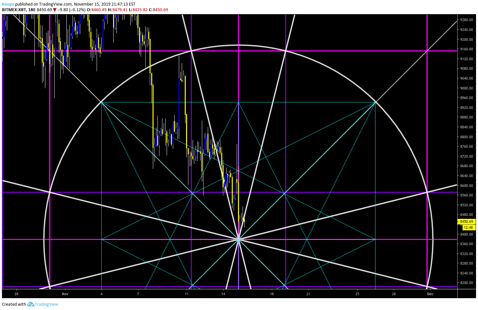Click the low value 8425.82

pos(140,10)
